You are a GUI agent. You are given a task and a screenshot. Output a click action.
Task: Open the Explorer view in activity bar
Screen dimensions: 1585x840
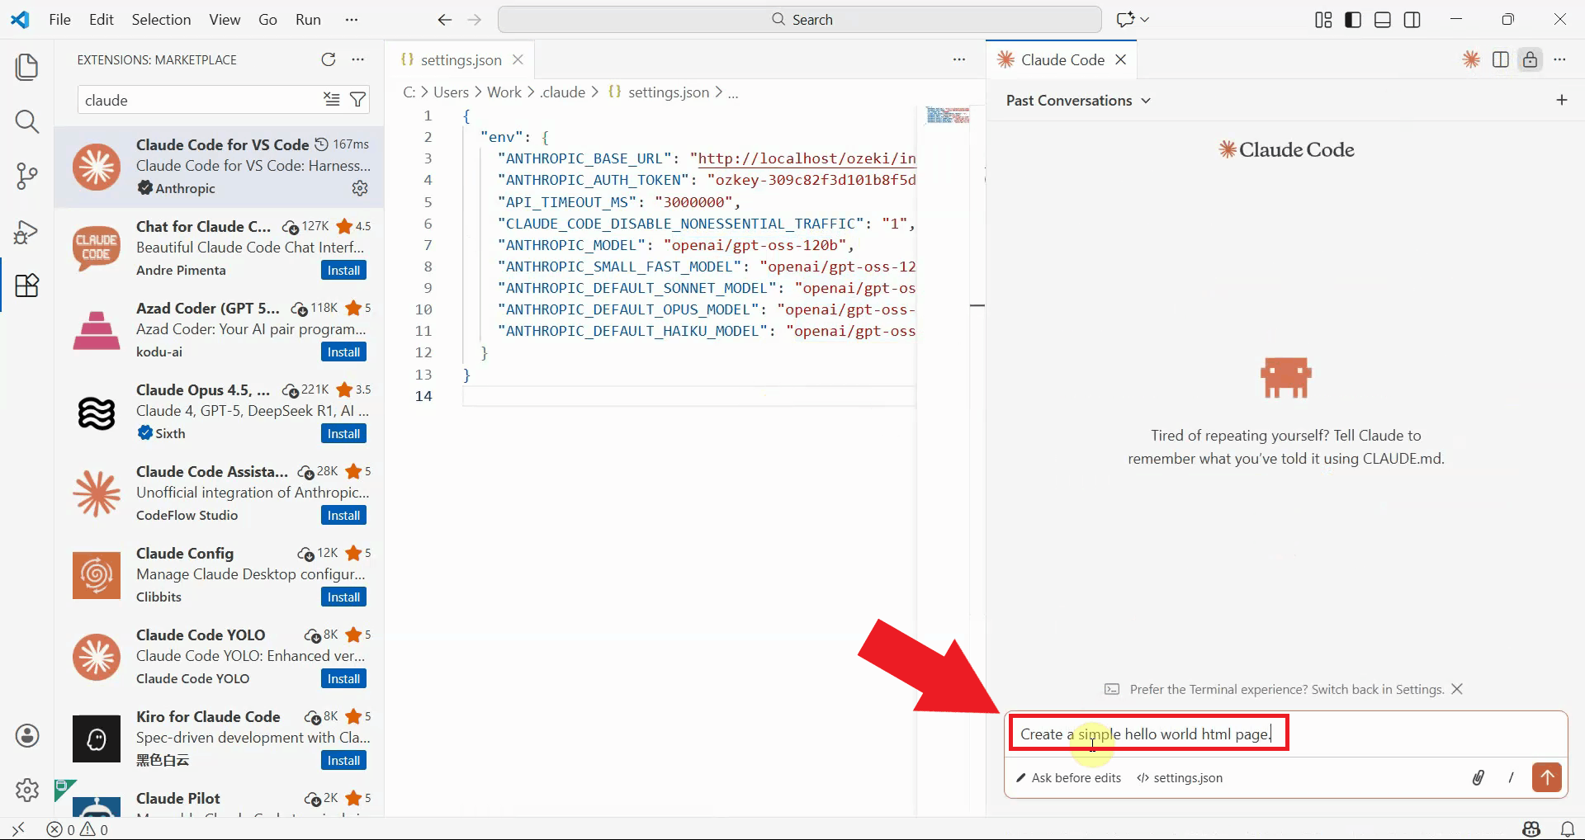[x=27, y=67]
